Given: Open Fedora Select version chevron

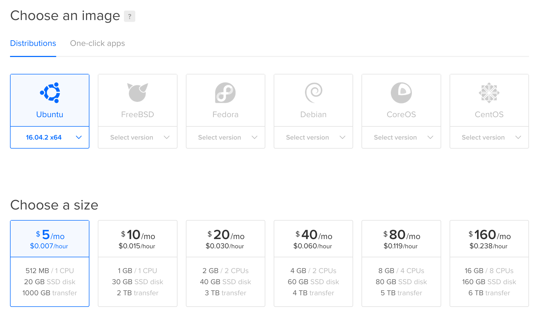Looking at the screenshot, I should [x=254, y=137].
